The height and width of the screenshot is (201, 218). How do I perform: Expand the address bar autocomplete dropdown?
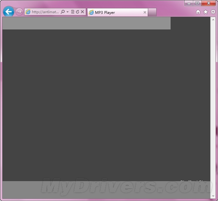tap(67, 12)
